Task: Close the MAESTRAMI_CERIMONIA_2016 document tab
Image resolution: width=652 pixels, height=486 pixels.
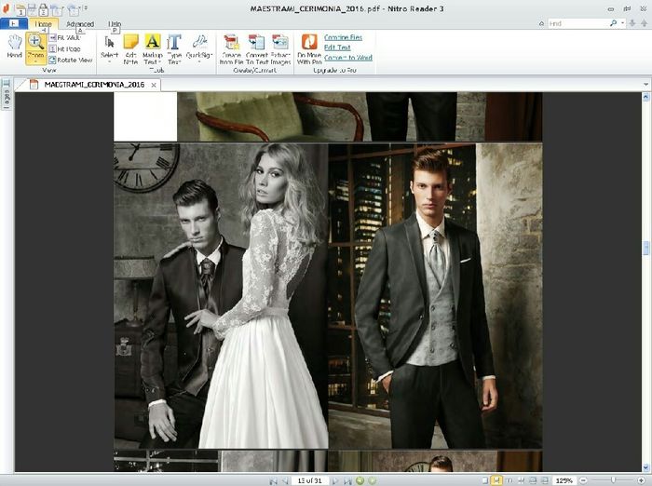Action: pos(155,85)
